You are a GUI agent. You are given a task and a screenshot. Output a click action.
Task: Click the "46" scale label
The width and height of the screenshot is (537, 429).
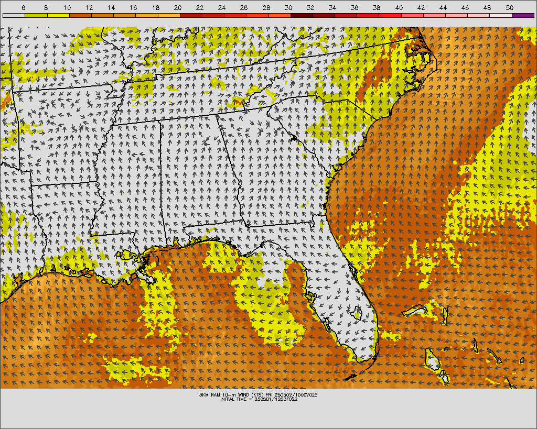point(465,7)
